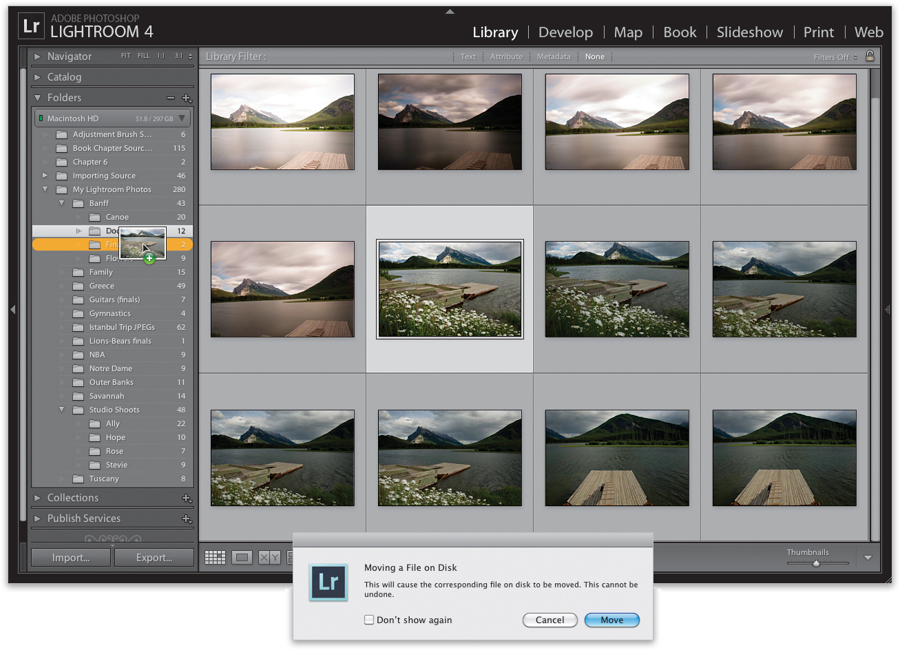Switch to the Map module
The width and height of the screenshot is (900, 650).
628,32
